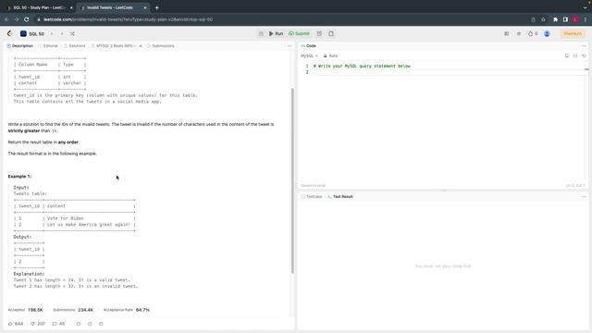Open the test panel more options

[584, 197]
